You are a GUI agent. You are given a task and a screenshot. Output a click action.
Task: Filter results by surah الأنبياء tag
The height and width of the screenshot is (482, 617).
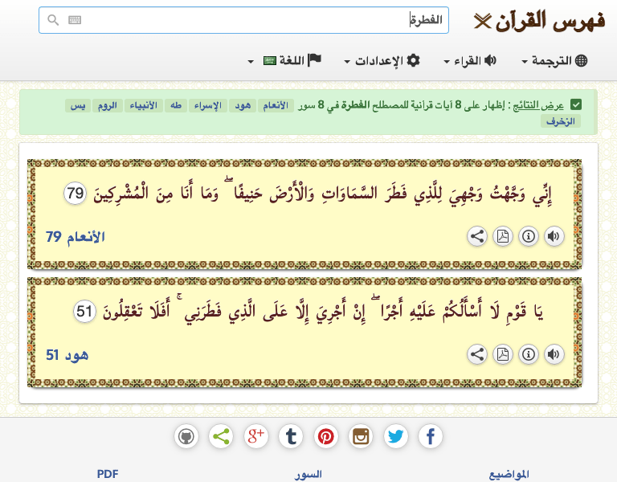click(144, 105)
